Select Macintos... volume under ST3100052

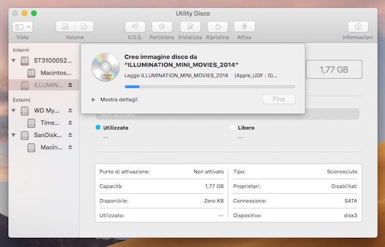tap(44, 73)
